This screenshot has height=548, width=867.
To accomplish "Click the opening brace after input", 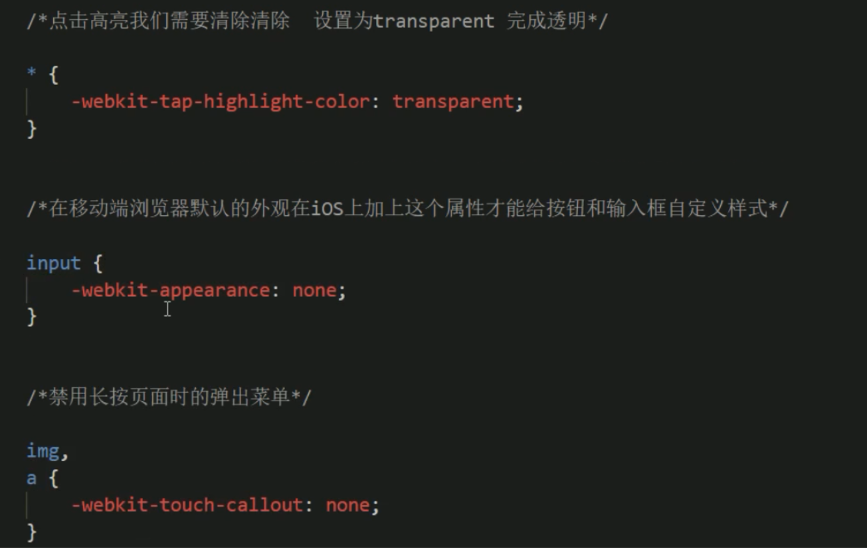I will 98,263.
